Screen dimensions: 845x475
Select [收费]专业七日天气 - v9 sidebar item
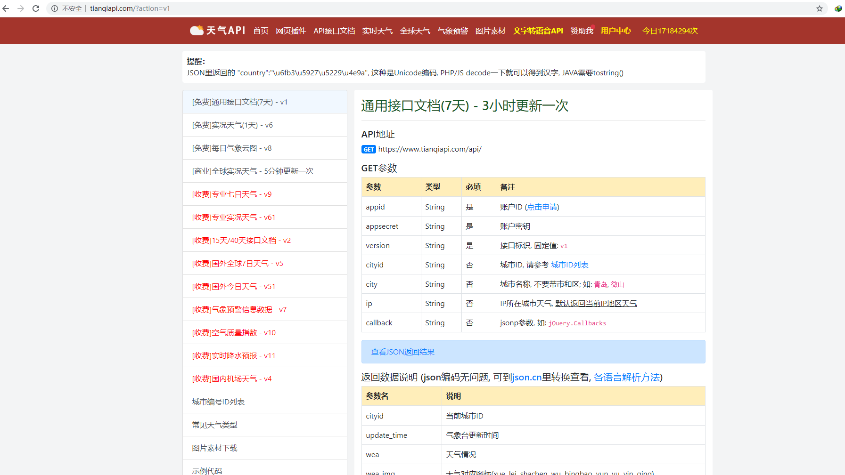pos(265,194)
